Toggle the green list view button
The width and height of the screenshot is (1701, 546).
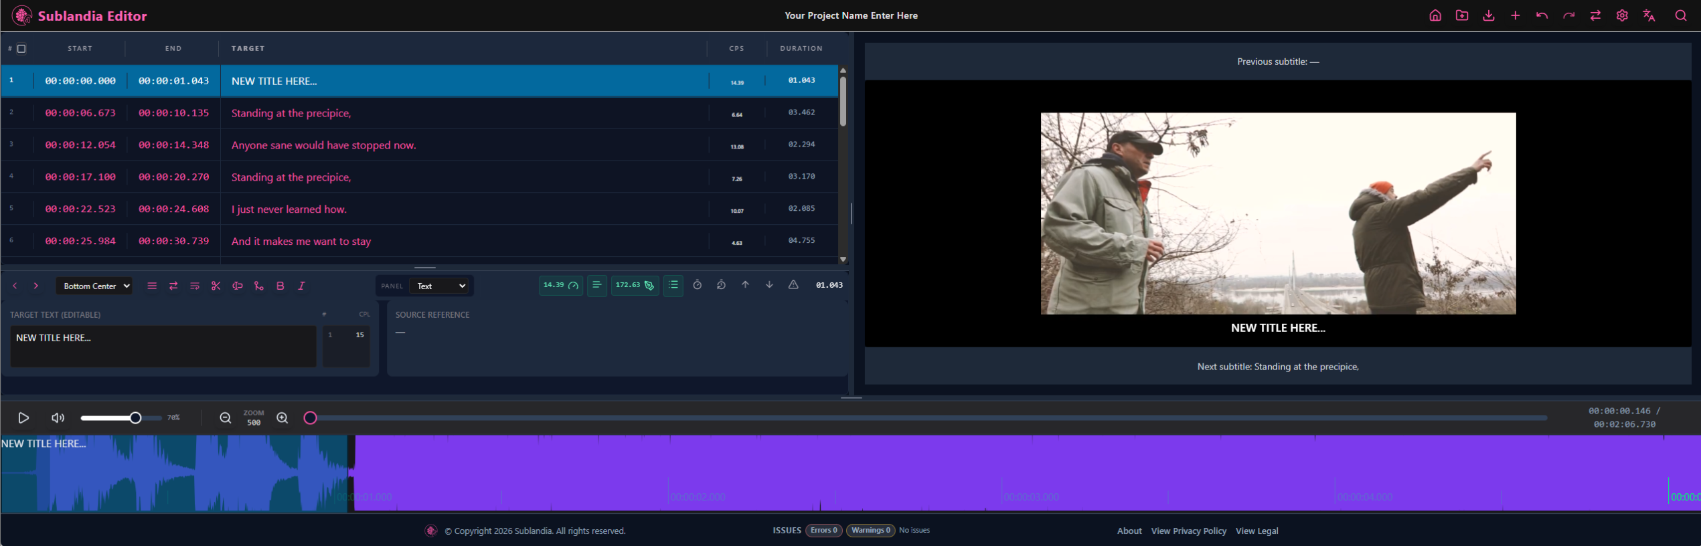coord(673,285)
